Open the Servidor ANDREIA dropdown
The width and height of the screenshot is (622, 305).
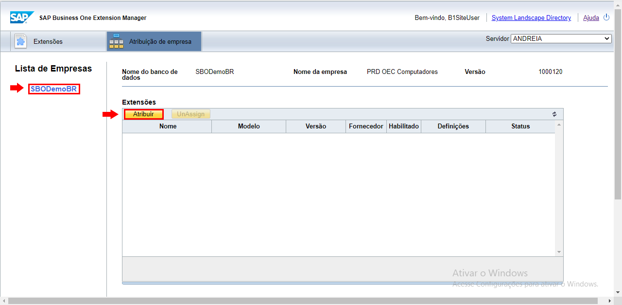coord(561,38)
